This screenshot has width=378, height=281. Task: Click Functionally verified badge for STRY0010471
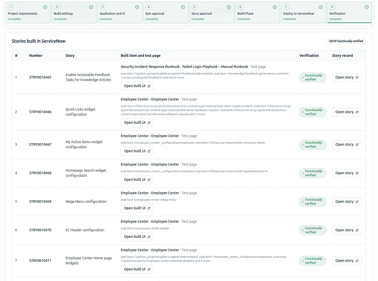[313, 261]
